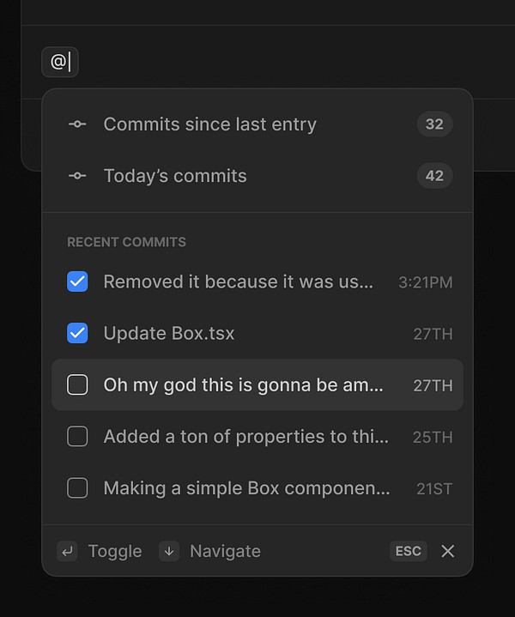Check 'Added a ton of properties' commit checkbox
515x617 pixels.
click(x=77, y=437)
